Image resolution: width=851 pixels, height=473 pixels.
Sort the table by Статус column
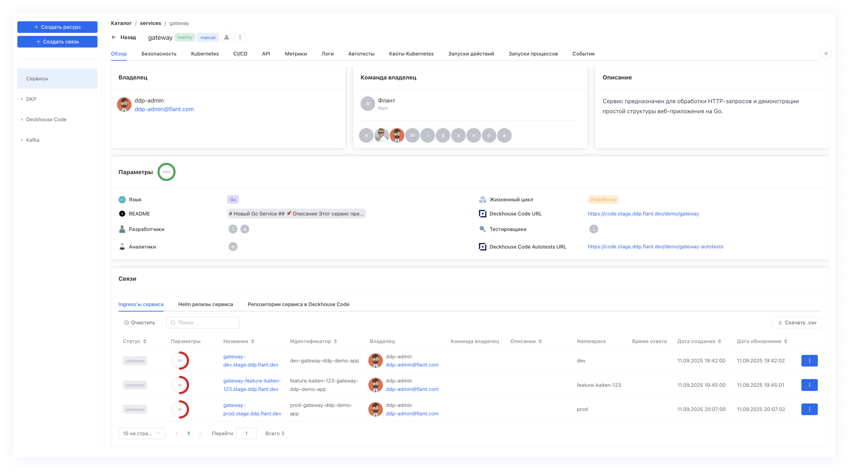pyautogui.click(x=145, y=341)
